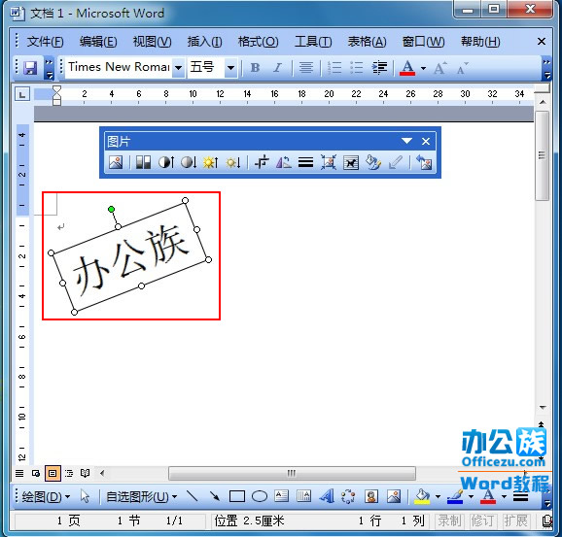Open the 视图(V) menu
This screenshot has height=537, width=562.
click(x=152, y=42)
